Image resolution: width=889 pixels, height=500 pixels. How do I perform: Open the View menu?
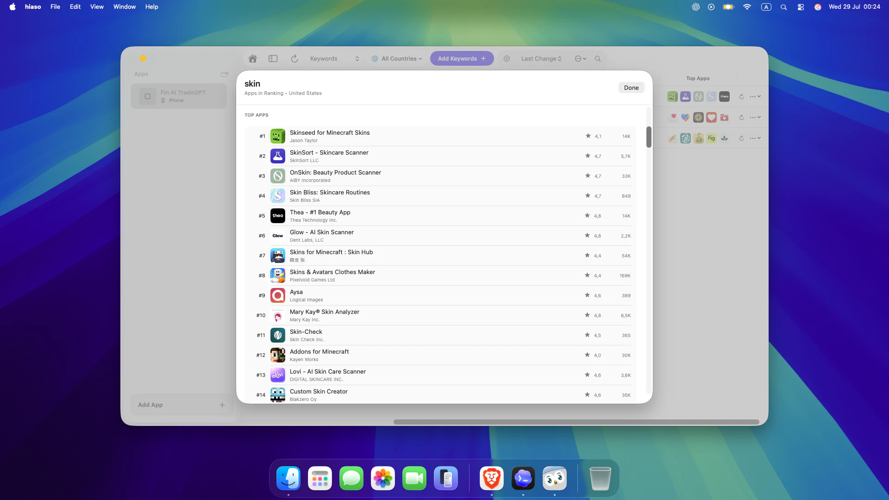click(97, 7)
